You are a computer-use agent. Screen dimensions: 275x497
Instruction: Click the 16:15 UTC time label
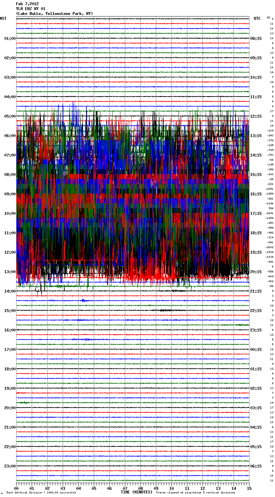256,194
